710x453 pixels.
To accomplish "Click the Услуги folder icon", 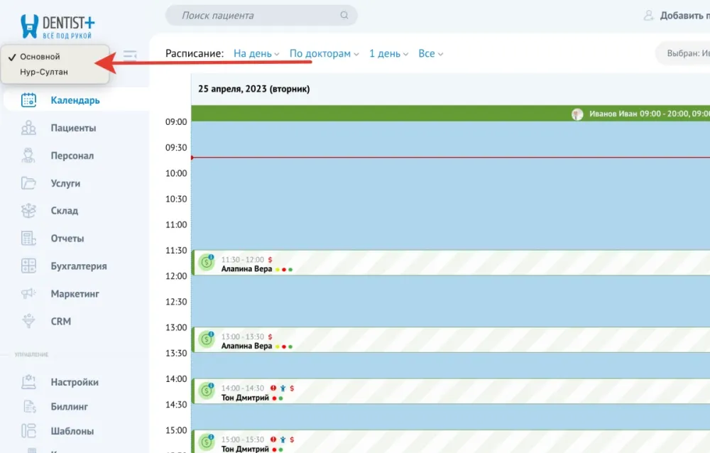I will (x=28, y=183).
